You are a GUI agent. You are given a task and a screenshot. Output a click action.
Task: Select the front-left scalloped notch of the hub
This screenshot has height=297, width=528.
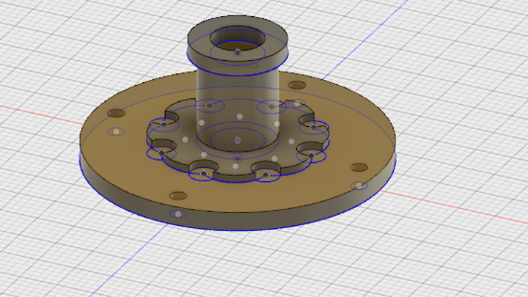pyautogui.click(x=202, y=172)
